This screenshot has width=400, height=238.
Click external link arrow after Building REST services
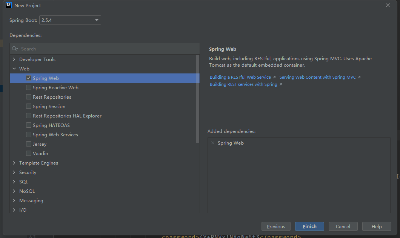pyautogui.click(x=281, y=84)
